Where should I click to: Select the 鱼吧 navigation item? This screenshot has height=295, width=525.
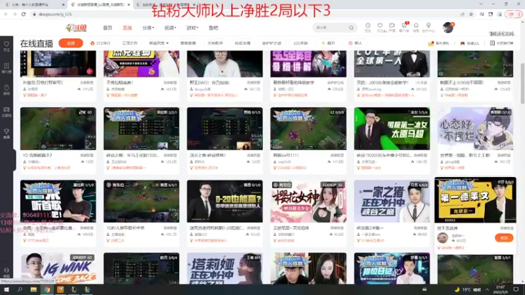click(213, 28)
